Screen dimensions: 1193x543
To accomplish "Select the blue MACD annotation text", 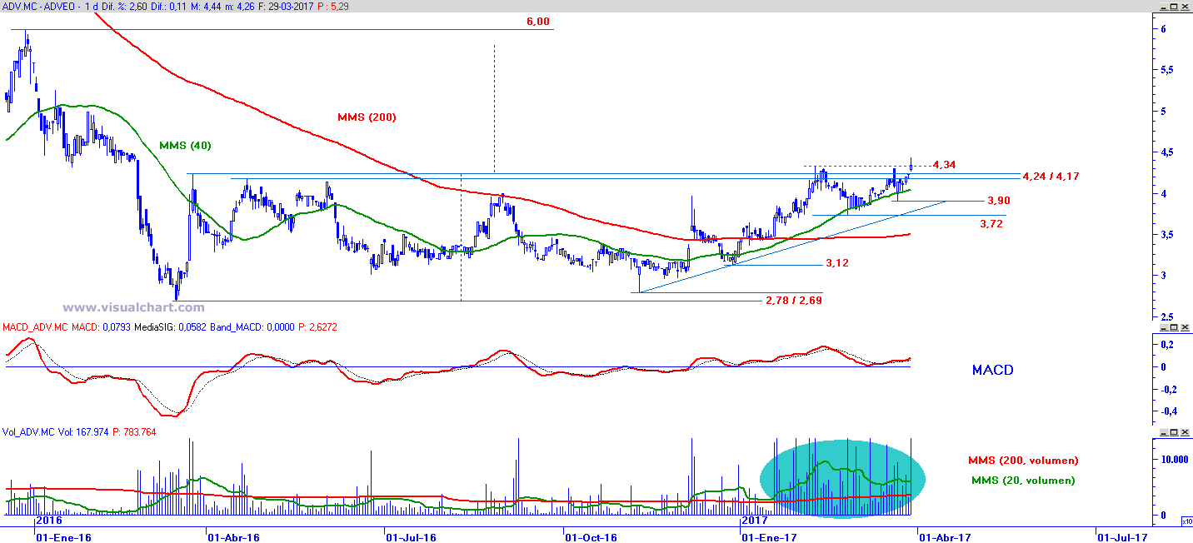I will (992, 370).
